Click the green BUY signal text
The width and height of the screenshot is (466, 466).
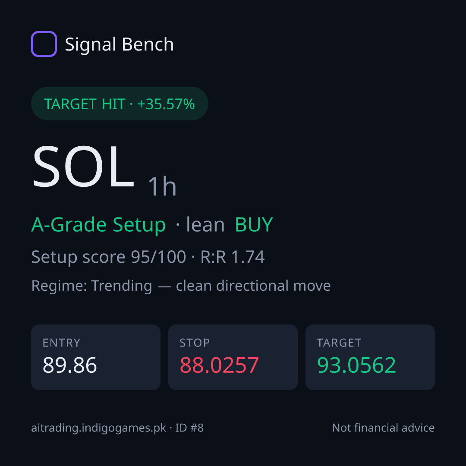[x=254, y=224]
